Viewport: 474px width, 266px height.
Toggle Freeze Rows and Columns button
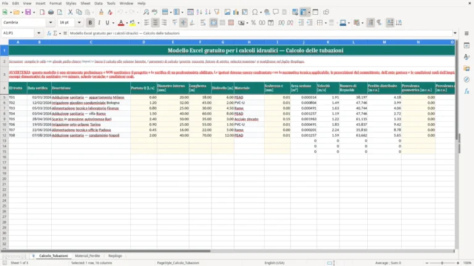click(x=303, y=12)
